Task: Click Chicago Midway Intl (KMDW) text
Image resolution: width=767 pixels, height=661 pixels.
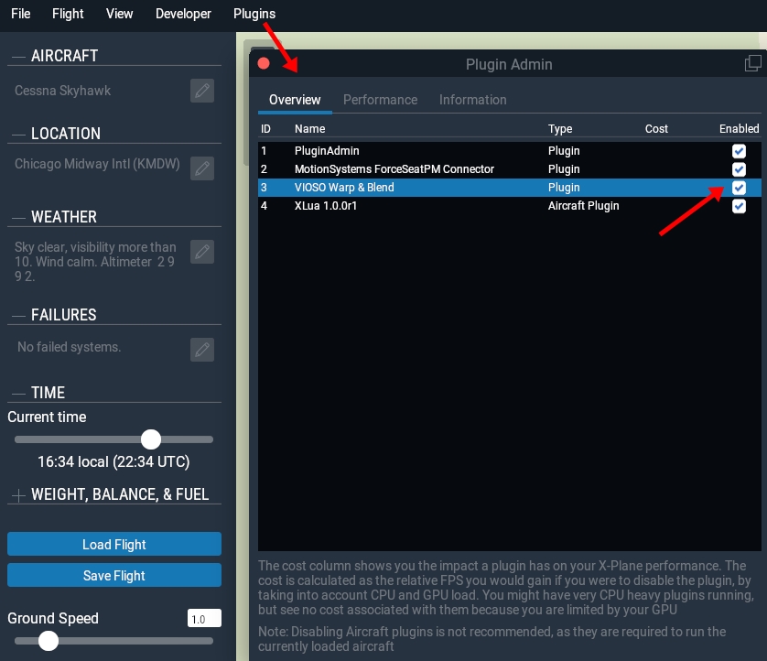Action: click(97, 164)
